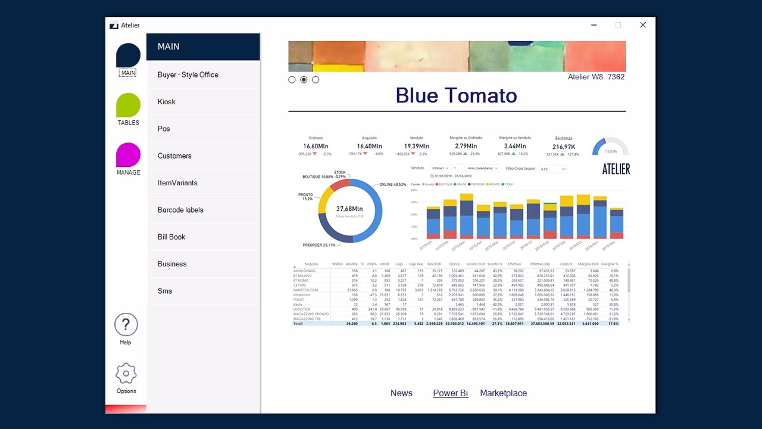Open the Buyer - Style Office menu item
The image size is (762, 429).
[203, 74]
